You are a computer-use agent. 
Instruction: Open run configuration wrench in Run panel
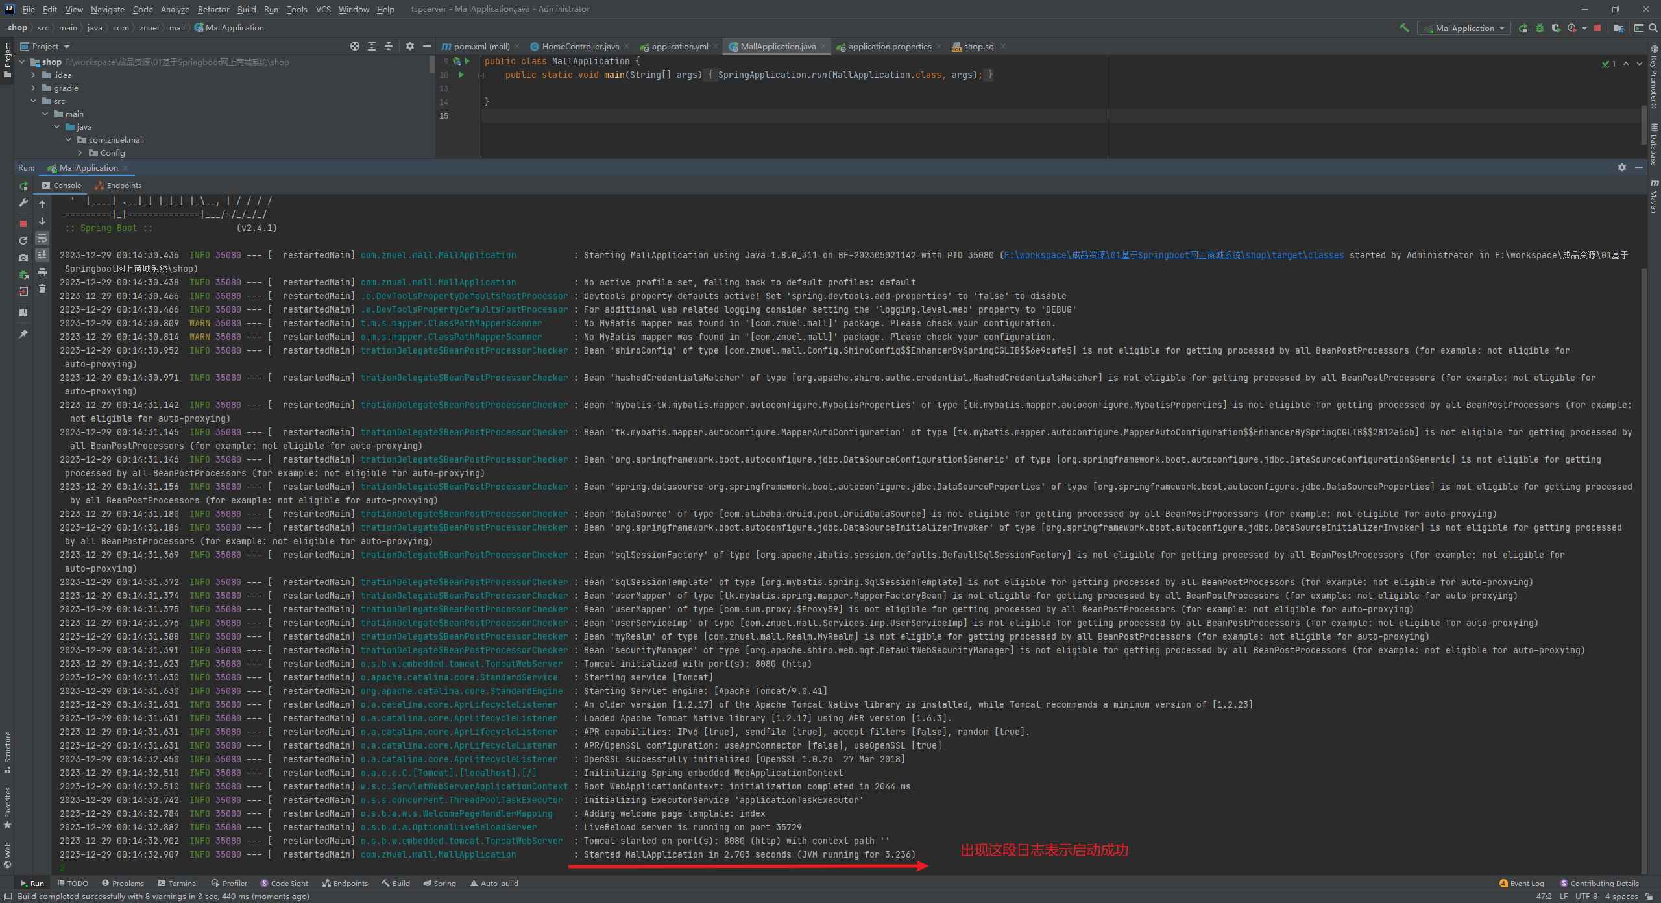23,203
